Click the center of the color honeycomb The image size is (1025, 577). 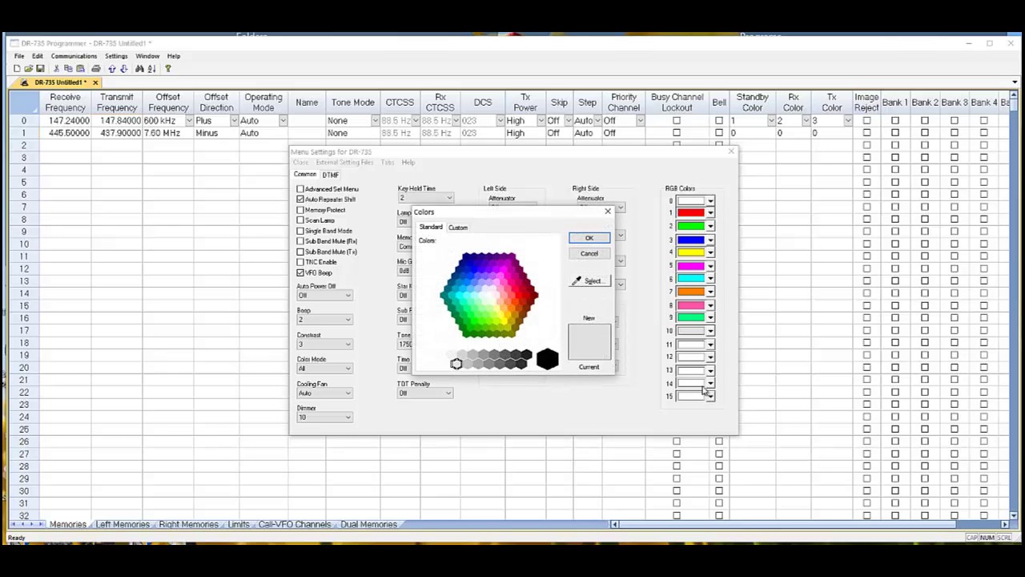489,295
